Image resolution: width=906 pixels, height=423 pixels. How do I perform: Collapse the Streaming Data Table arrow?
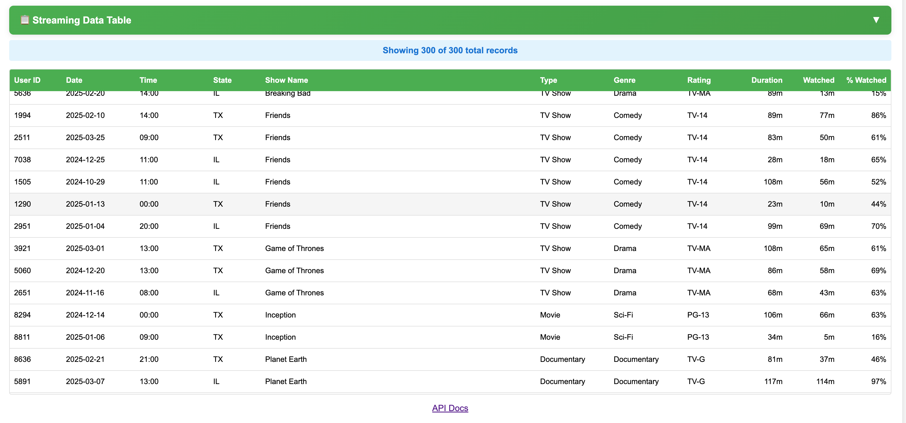coord(876,20)
